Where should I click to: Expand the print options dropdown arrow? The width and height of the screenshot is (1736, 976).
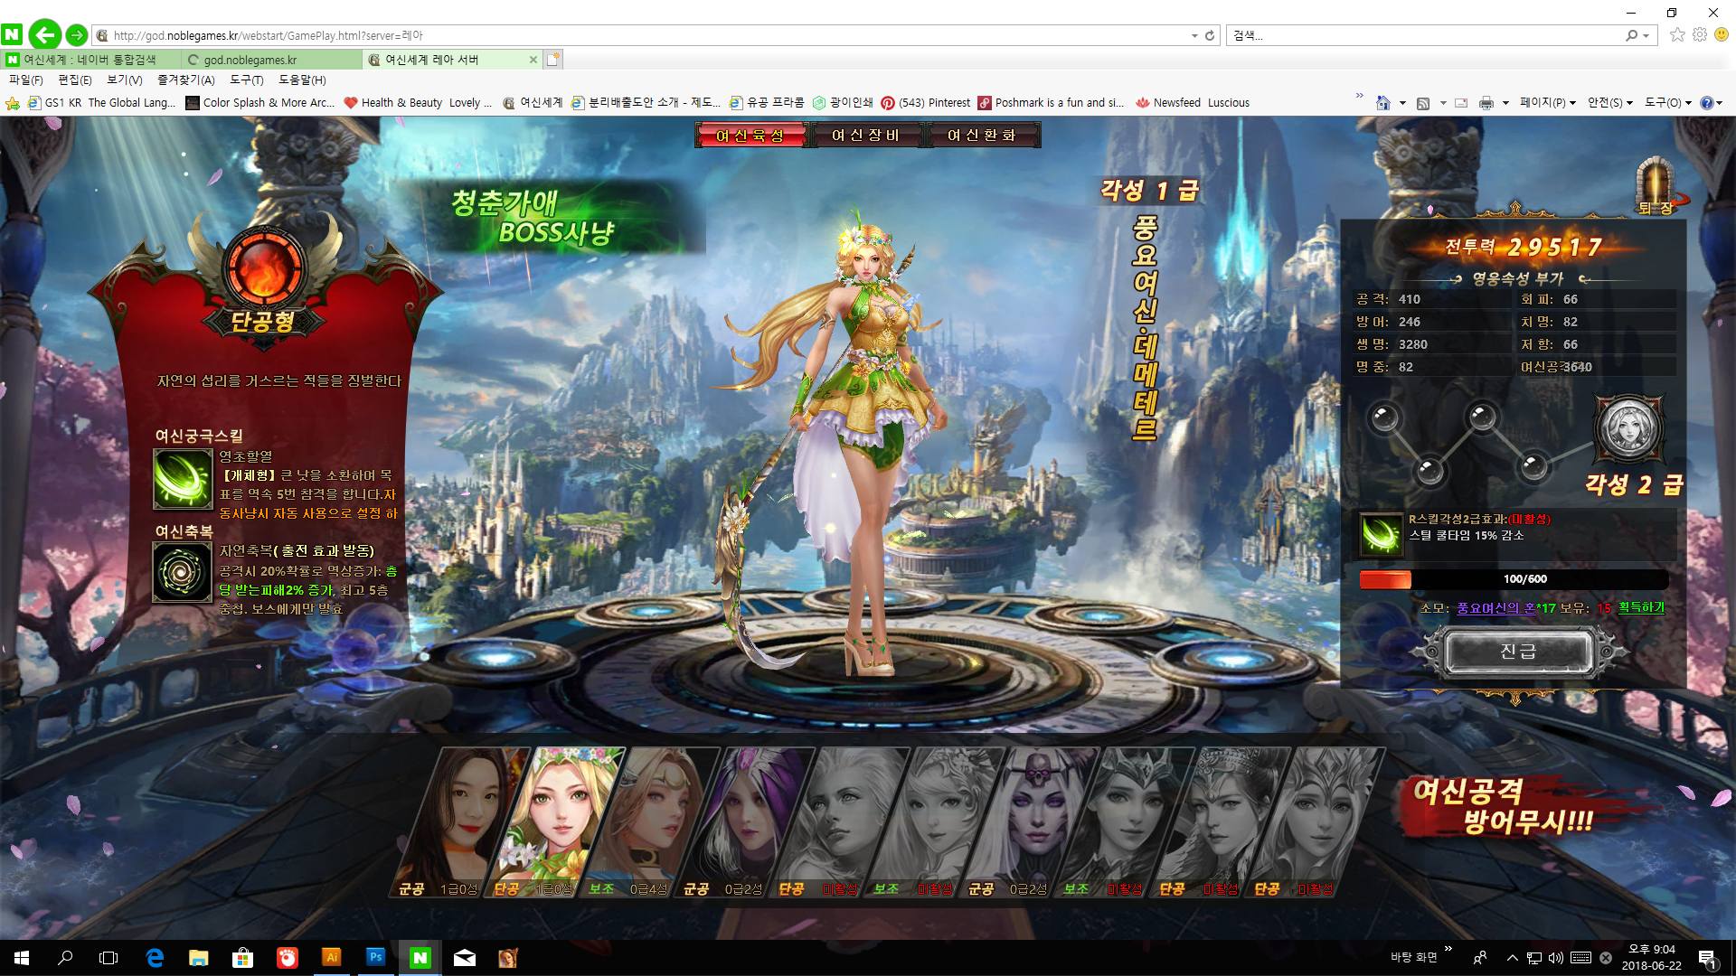pos(1505,103)
